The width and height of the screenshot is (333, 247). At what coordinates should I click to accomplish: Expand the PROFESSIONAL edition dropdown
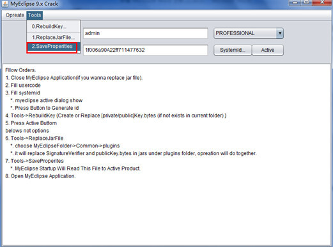[x=280, y=33]
